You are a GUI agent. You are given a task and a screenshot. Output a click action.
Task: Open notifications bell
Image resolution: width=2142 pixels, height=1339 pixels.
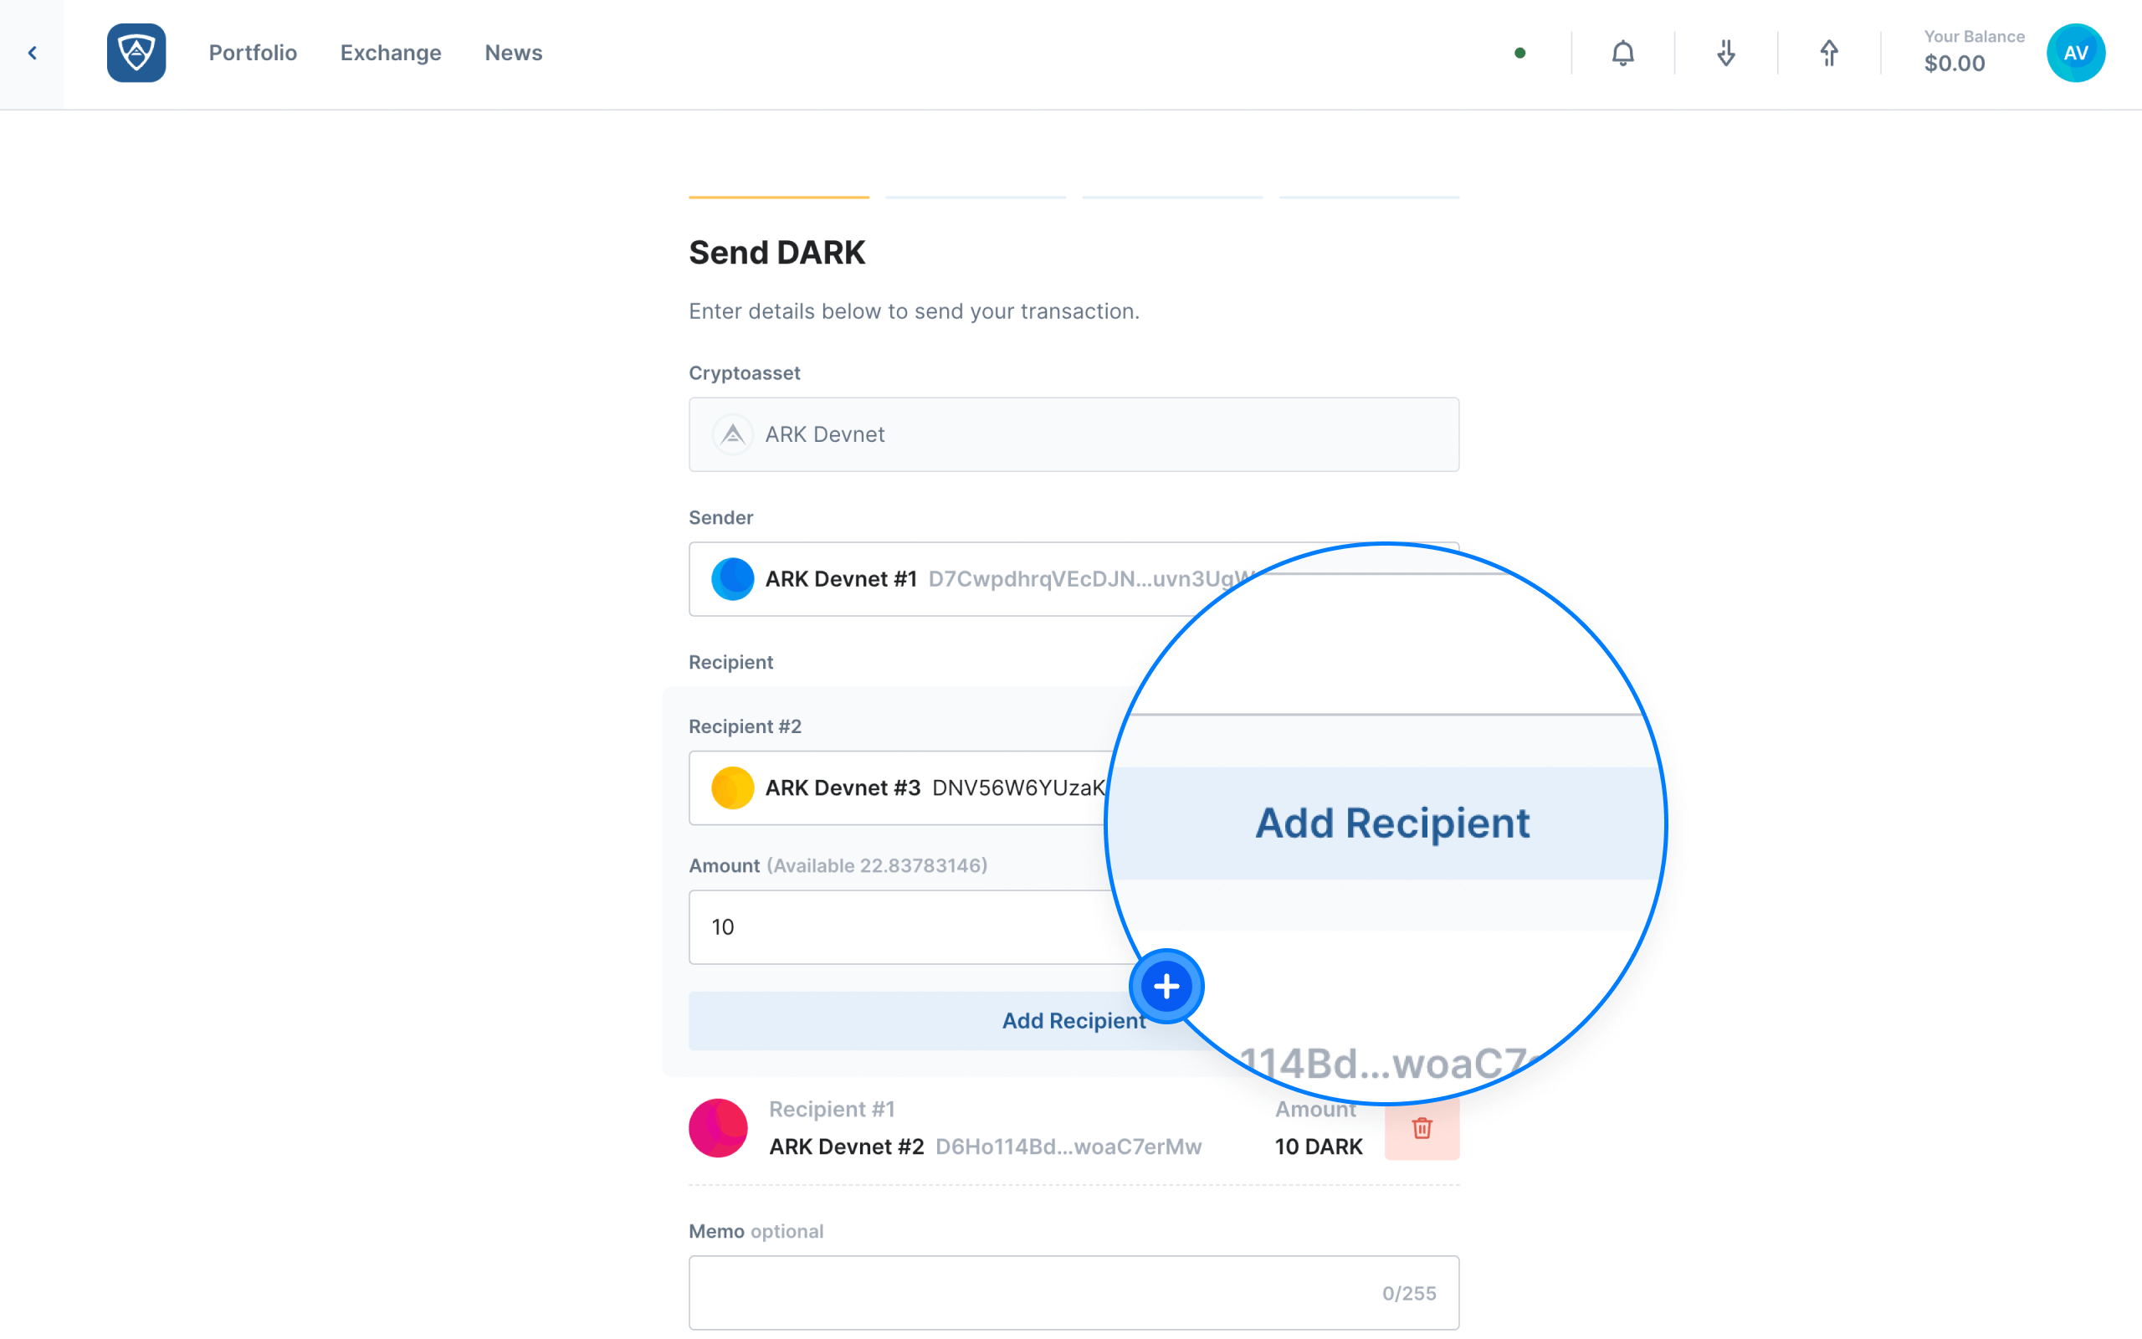coord(1622,53)
